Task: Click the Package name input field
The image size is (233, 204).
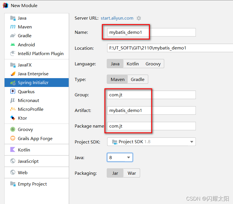Action: pyautogui.click(x=152, y=126)
